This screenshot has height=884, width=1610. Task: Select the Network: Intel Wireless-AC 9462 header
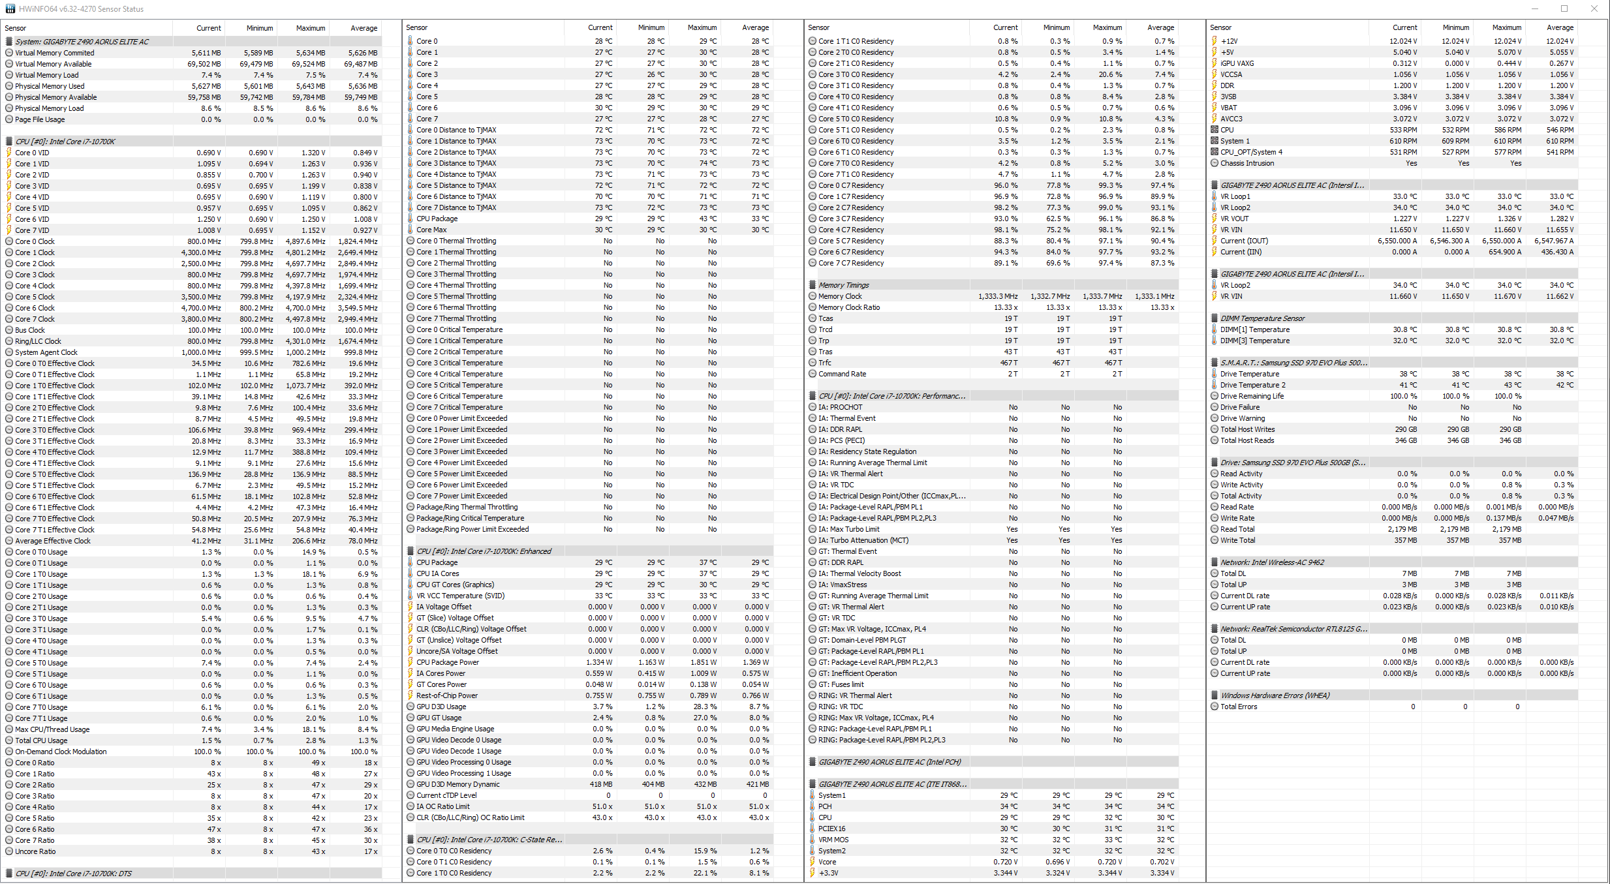click(1271, 562)
